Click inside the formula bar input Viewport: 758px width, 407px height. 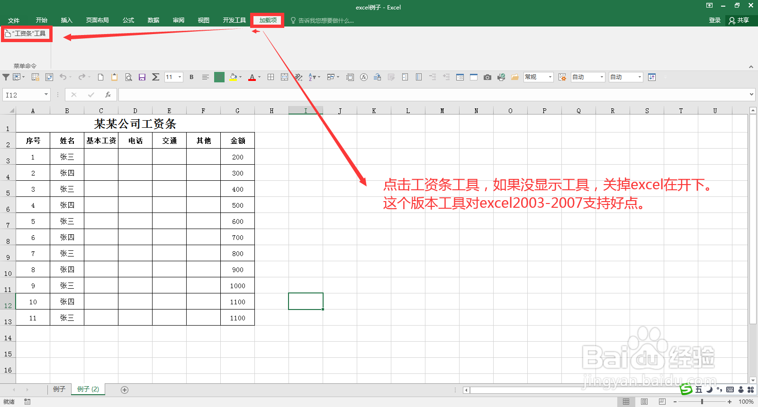[433, 95]
